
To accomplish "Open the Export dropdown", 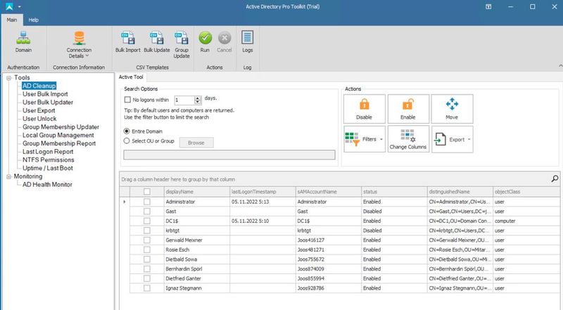I will pyautogui.click(x=452, y=139).
